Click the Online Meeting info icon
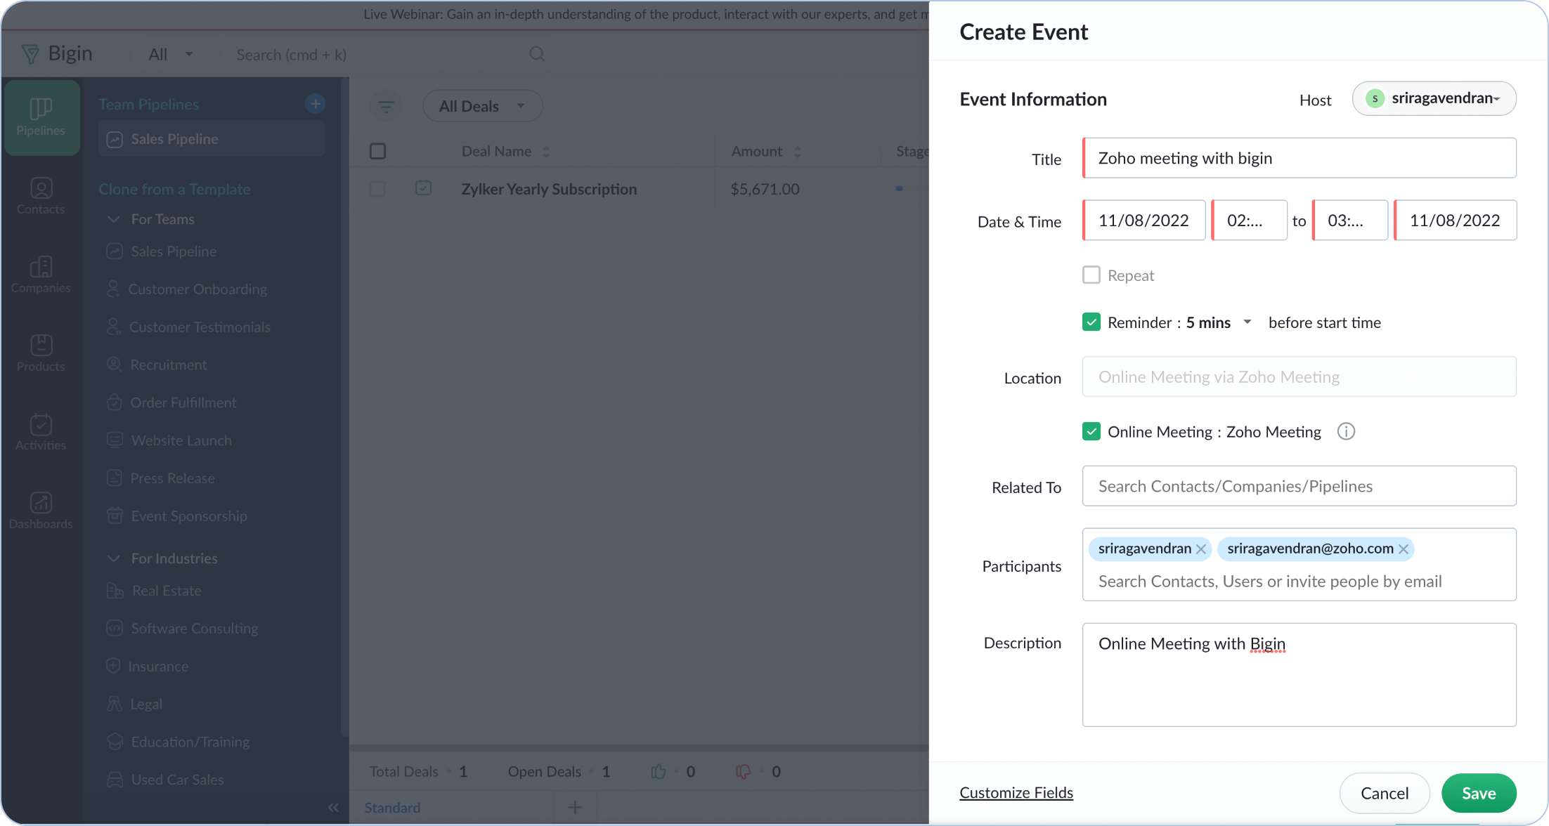The image size is (1549, 826). click(1345, 432)
